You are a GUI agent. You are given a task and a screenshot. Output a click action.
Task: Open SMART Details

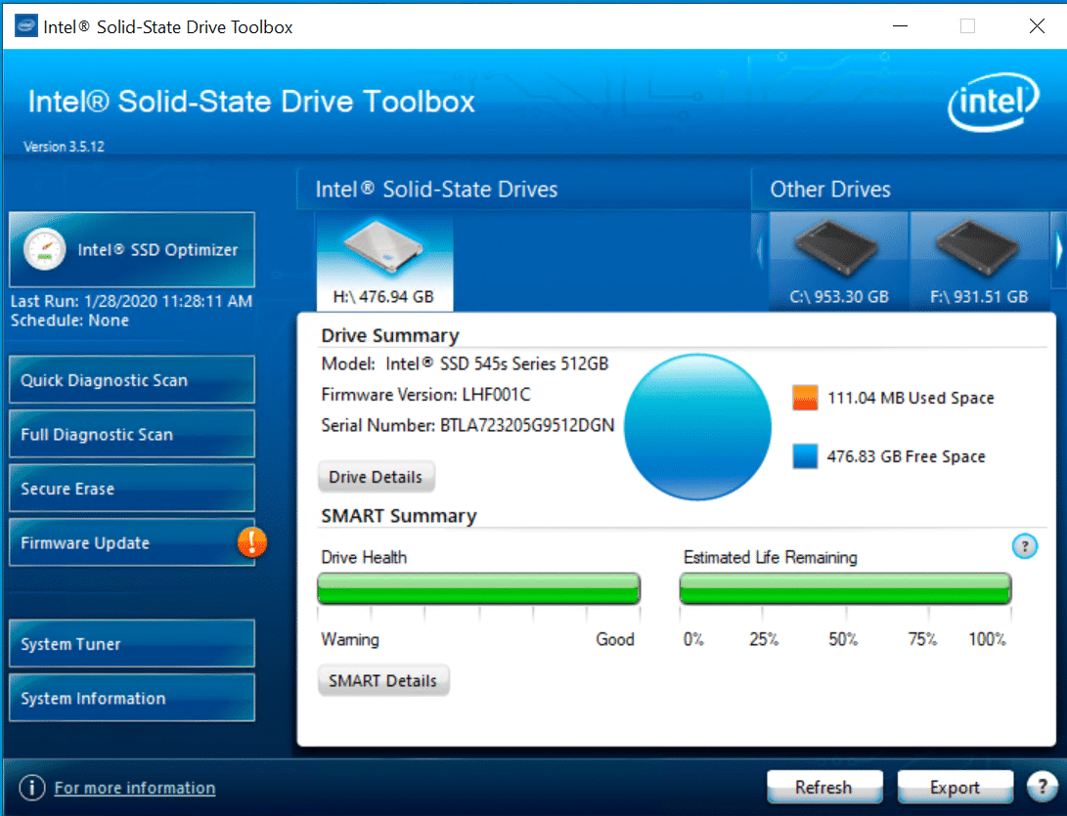click(383, 680)
